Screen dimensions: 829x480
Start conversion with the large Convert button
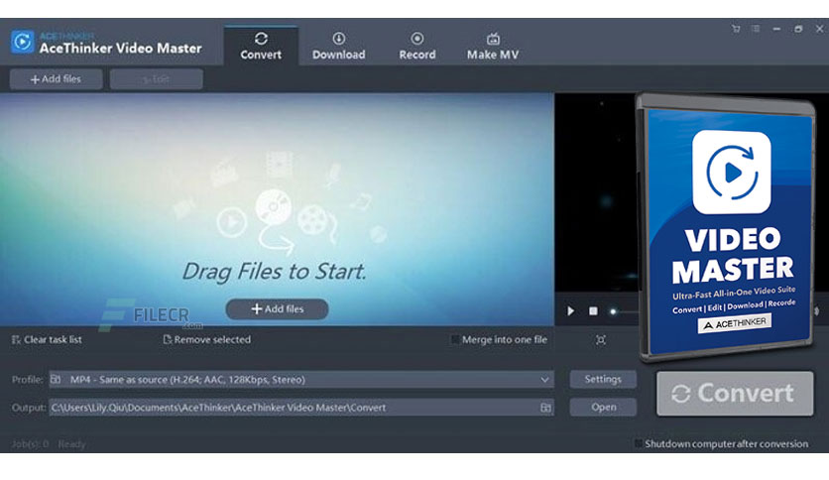735,394
